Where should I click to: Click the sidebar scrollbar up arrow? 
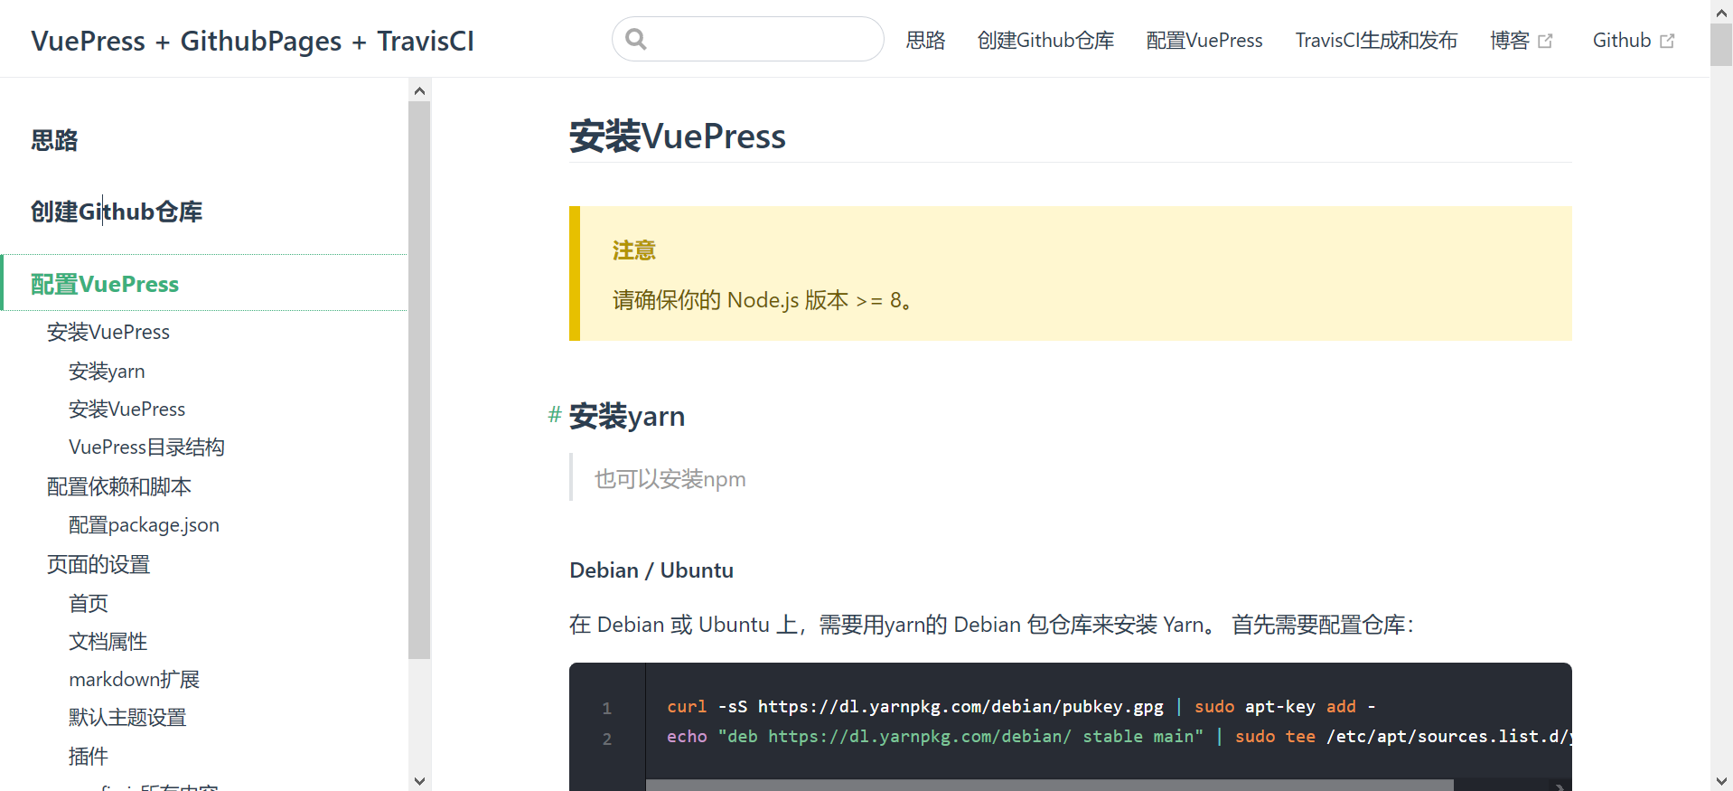(x=419, y=90)
